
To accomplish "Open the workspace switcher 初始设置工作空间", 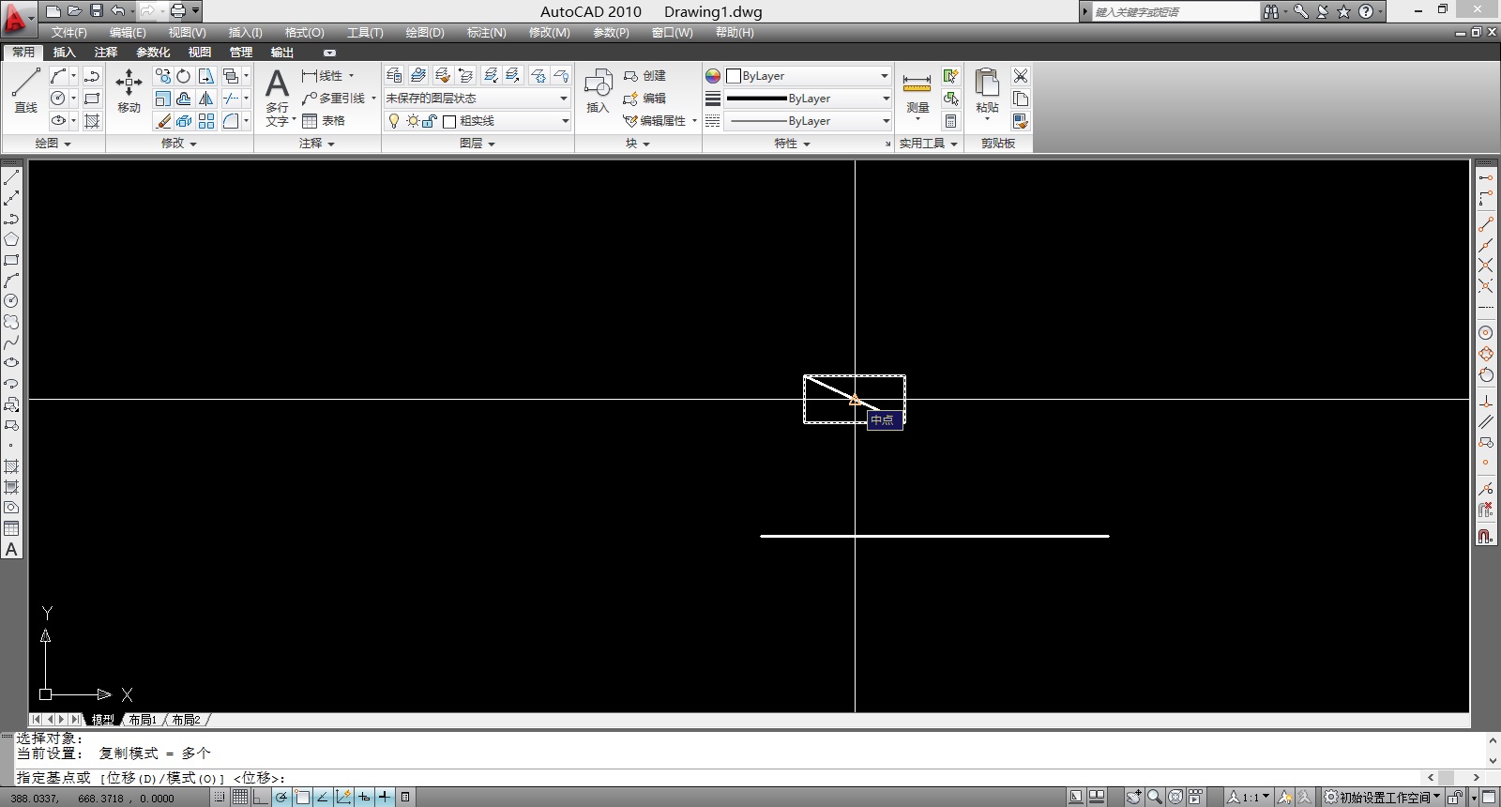I will tap(1382, 797).
